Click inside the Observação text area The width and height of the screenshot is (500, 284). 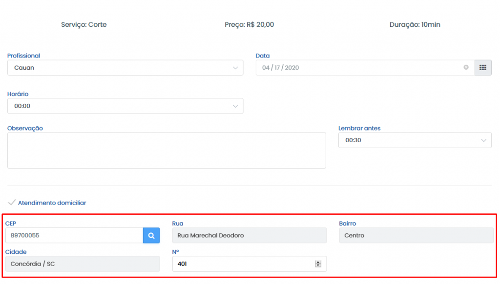(x=167, y=151)
